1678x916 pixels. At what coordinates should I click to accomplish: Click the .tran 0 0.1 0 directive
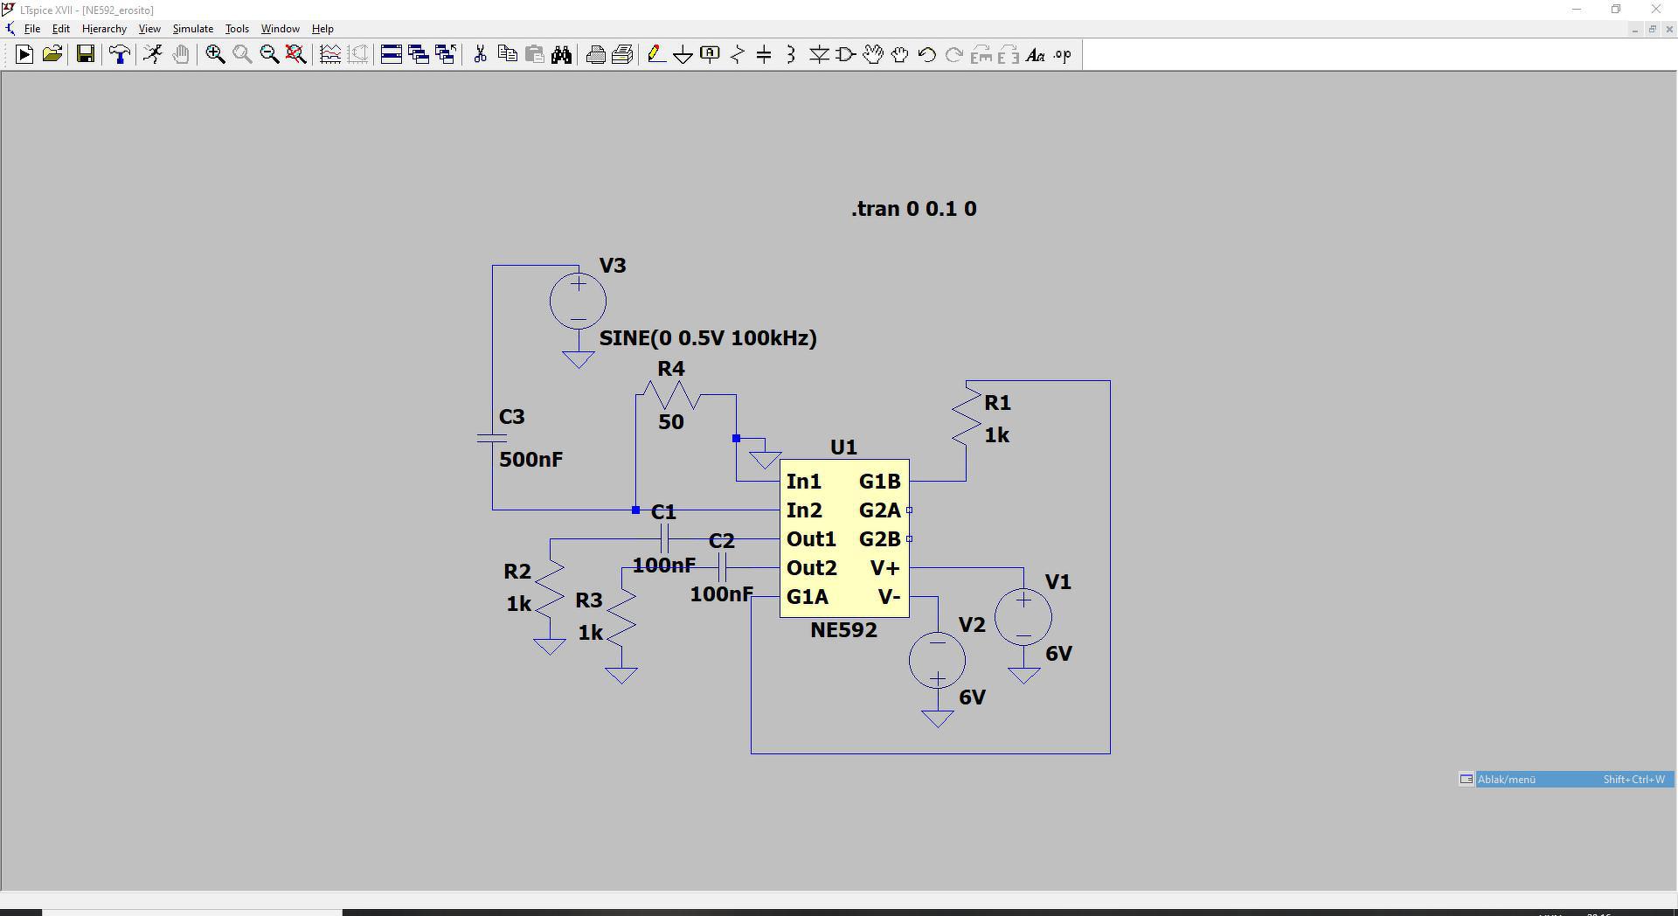[914, 209]
